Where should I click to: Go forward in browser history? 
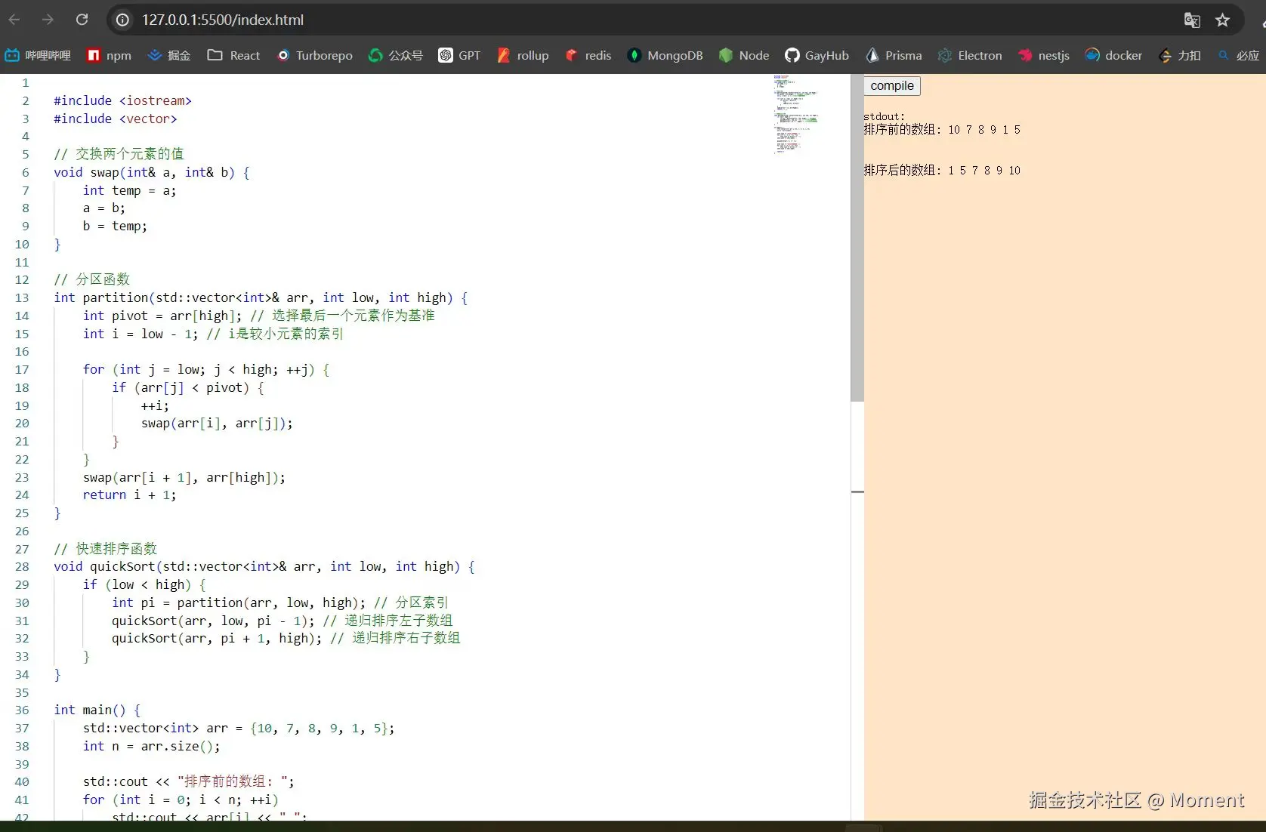tap(48, 20)
